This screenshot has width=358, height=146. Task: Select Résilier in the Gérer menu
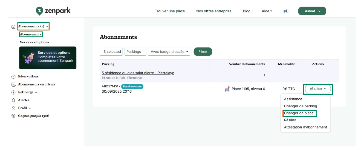290,120
